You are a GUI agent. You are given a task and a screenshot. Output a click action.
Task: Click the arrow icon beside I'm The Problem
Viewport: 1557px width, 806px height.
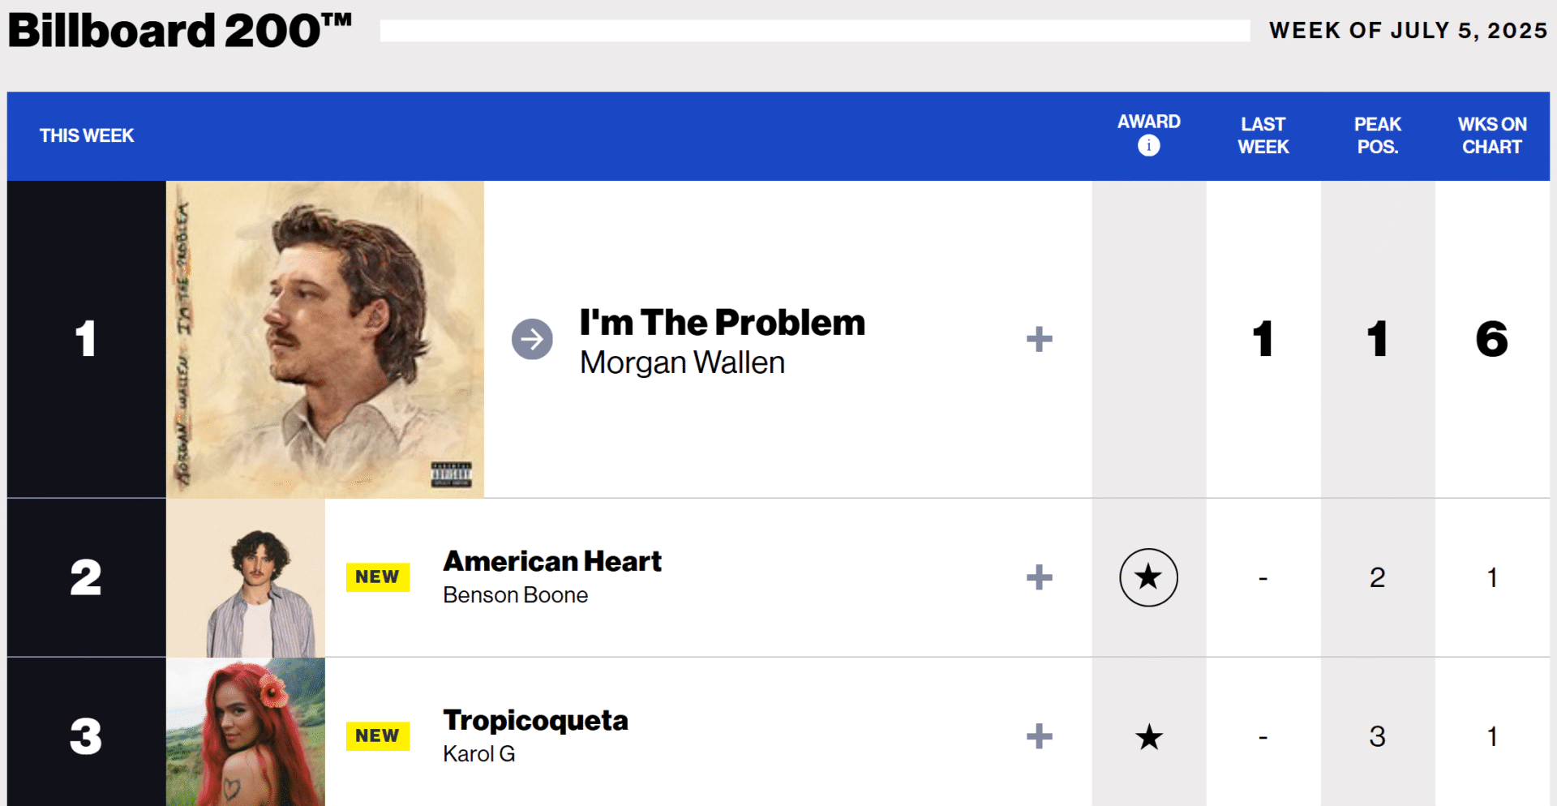(x=532, y=339)
